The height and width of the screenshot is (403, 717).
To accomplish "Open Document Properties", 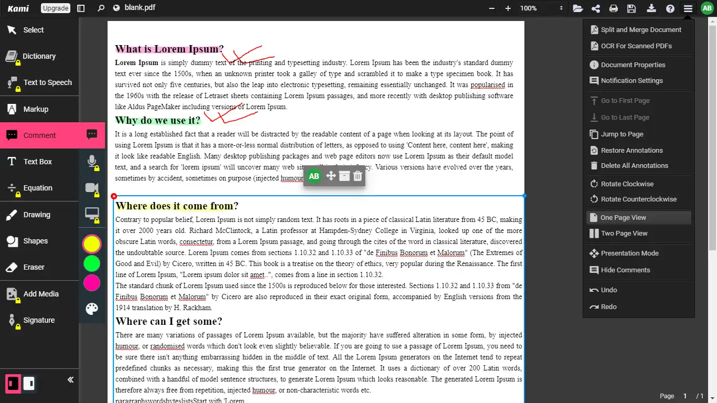I will coord(639,65).
